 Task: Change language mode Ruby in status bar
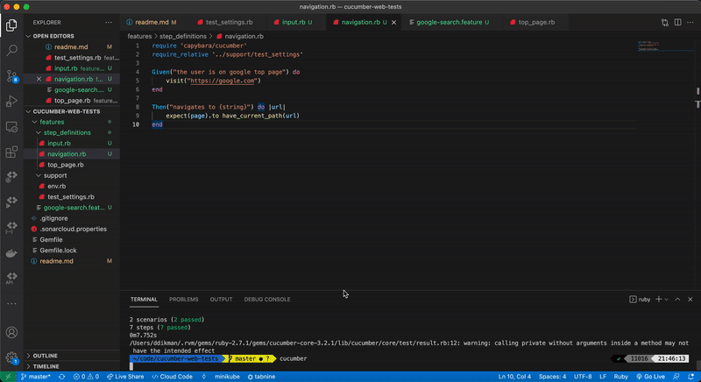click(x=621, y=377)
